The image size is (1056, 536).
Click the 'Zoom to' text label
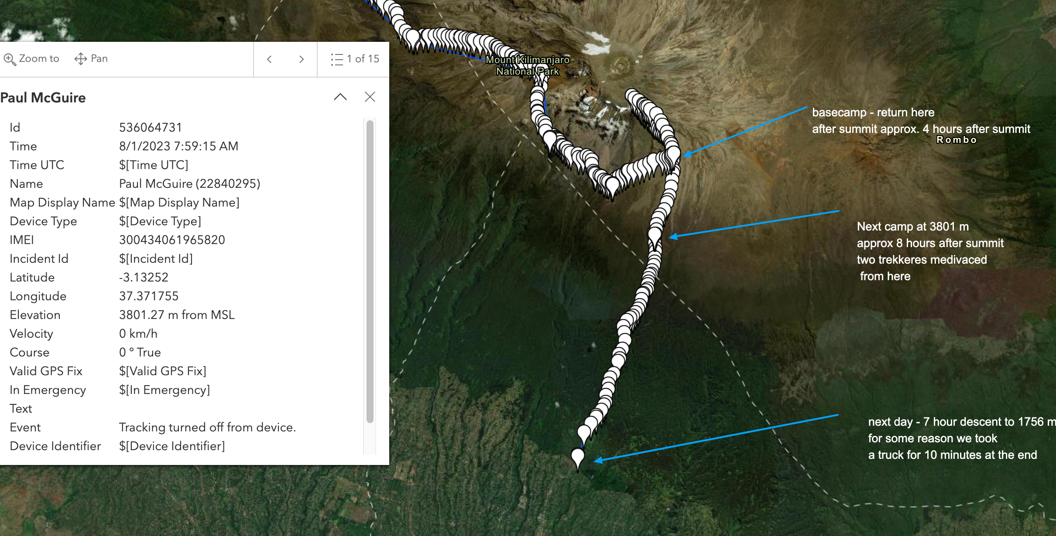pyautogui.click(x=39, y=59)
